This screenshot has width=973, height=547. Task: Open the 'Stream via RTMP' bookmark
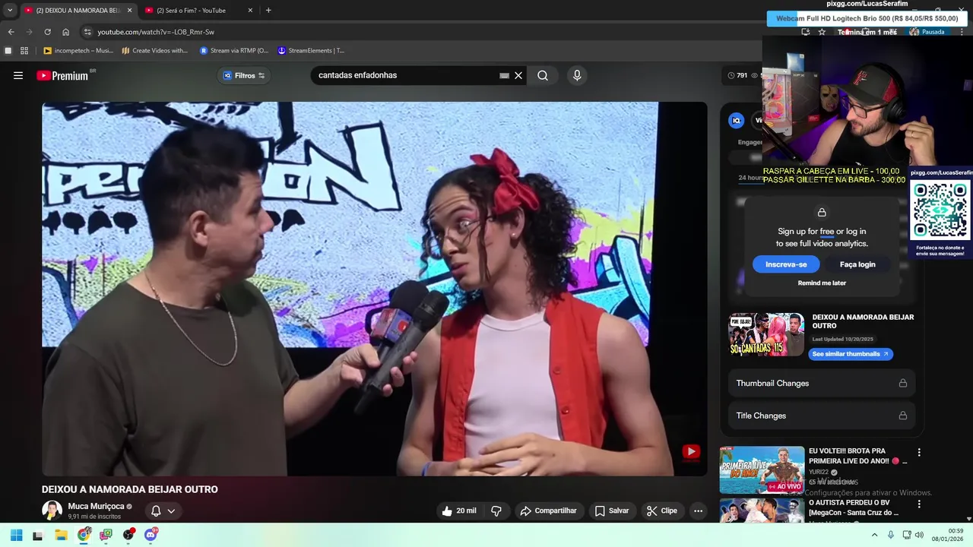pos(234,51)
